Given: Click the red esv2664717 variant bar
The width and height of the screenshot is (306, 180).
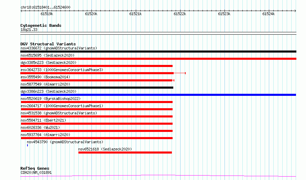Looking at the screenshot, I should [x=97, y=109].
